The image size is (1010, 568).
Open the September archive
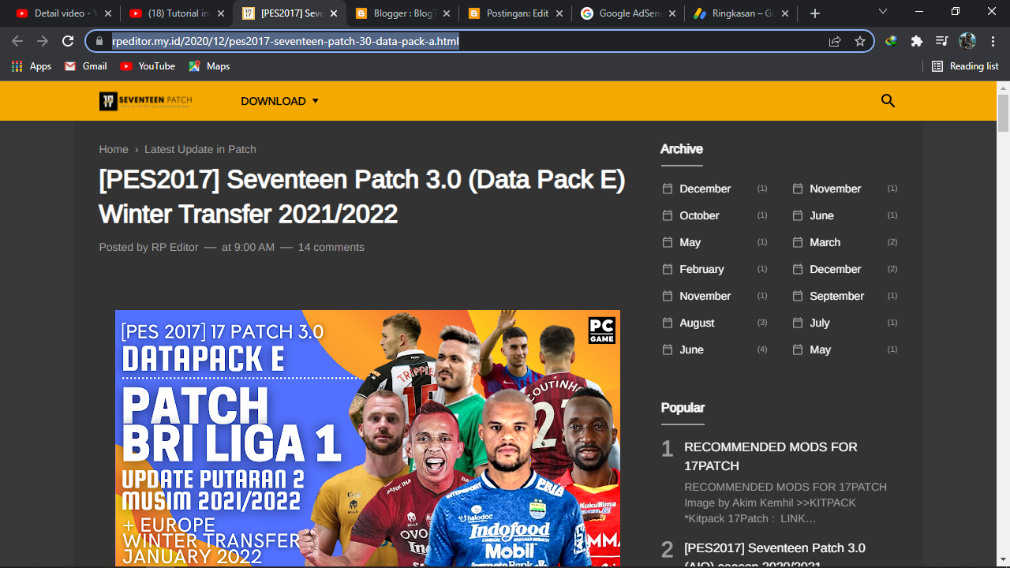(836, 296)
